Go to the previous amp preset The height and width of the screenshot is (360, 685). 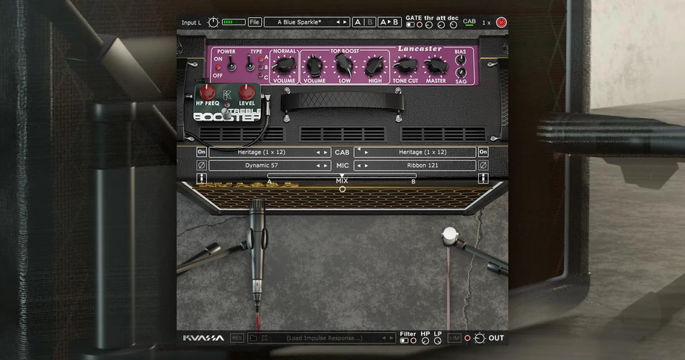pos(337,22)
